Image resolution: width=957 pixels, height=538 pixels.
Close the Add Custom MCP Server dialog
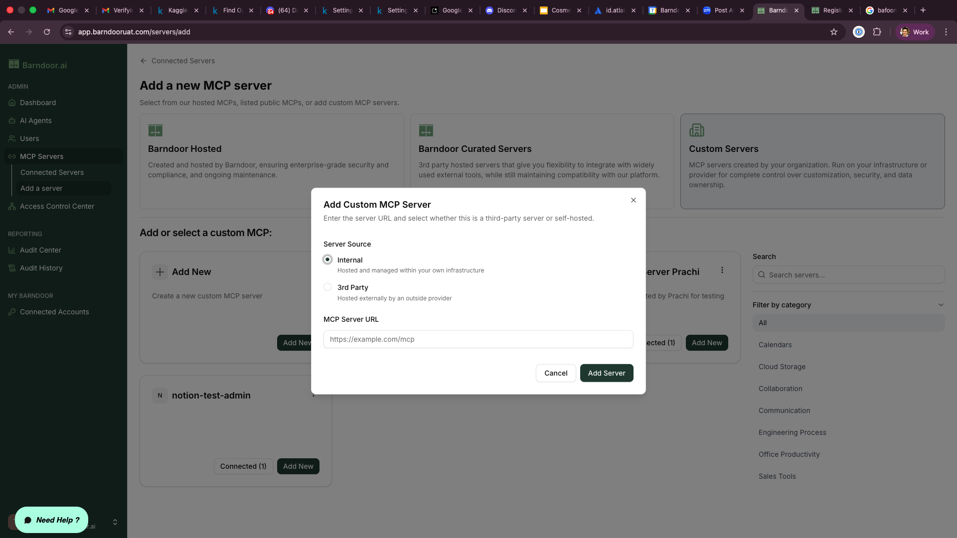pos(634,200)
